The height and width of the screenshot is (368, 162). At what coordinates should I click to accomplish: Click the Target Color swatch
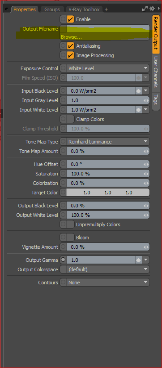pyautogui.click(x=108, y=193)
